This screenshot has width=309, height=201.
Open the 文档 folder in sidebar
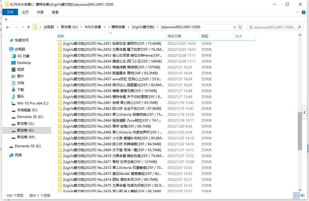[x=21, y=83]
